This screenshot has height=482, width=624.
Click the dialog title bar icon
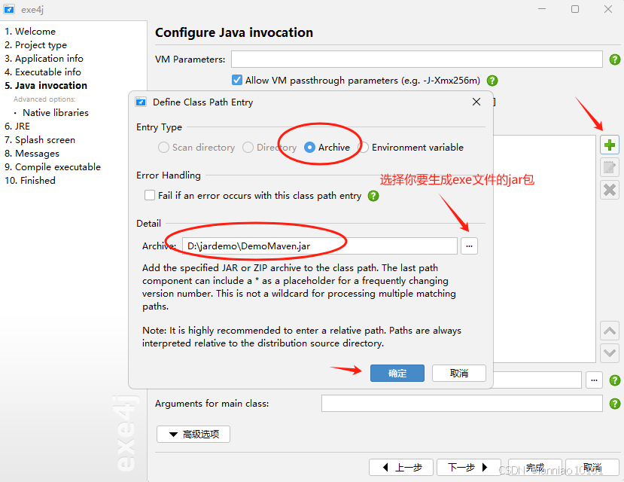coord(141,102)
